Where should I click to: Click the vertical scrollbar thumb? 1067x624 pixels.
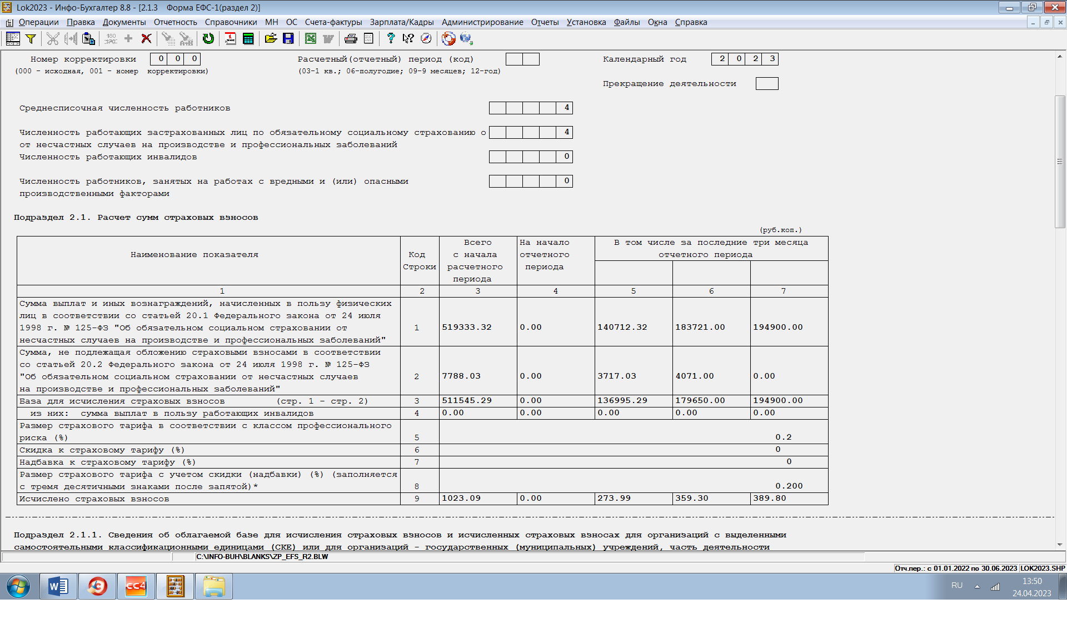1060,162
